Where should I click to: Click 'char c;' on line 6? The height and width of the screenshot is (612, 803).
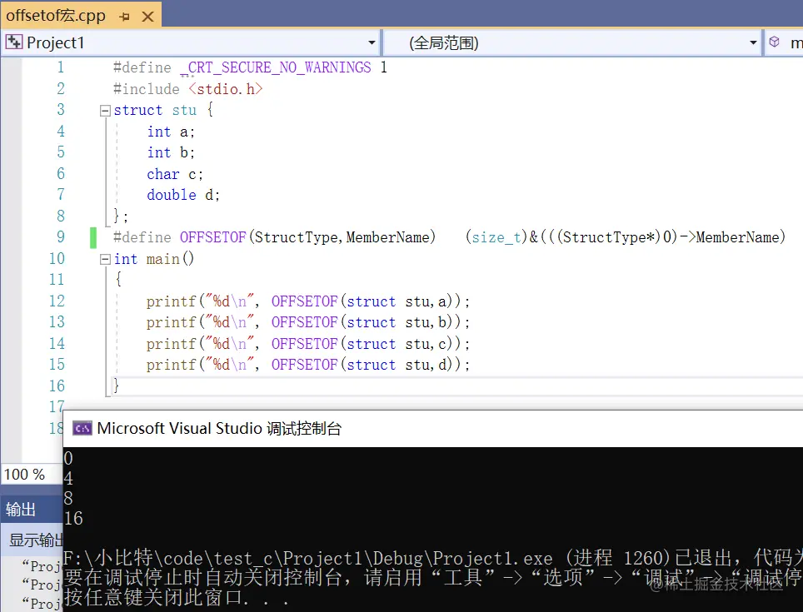(x=175, y=174)
